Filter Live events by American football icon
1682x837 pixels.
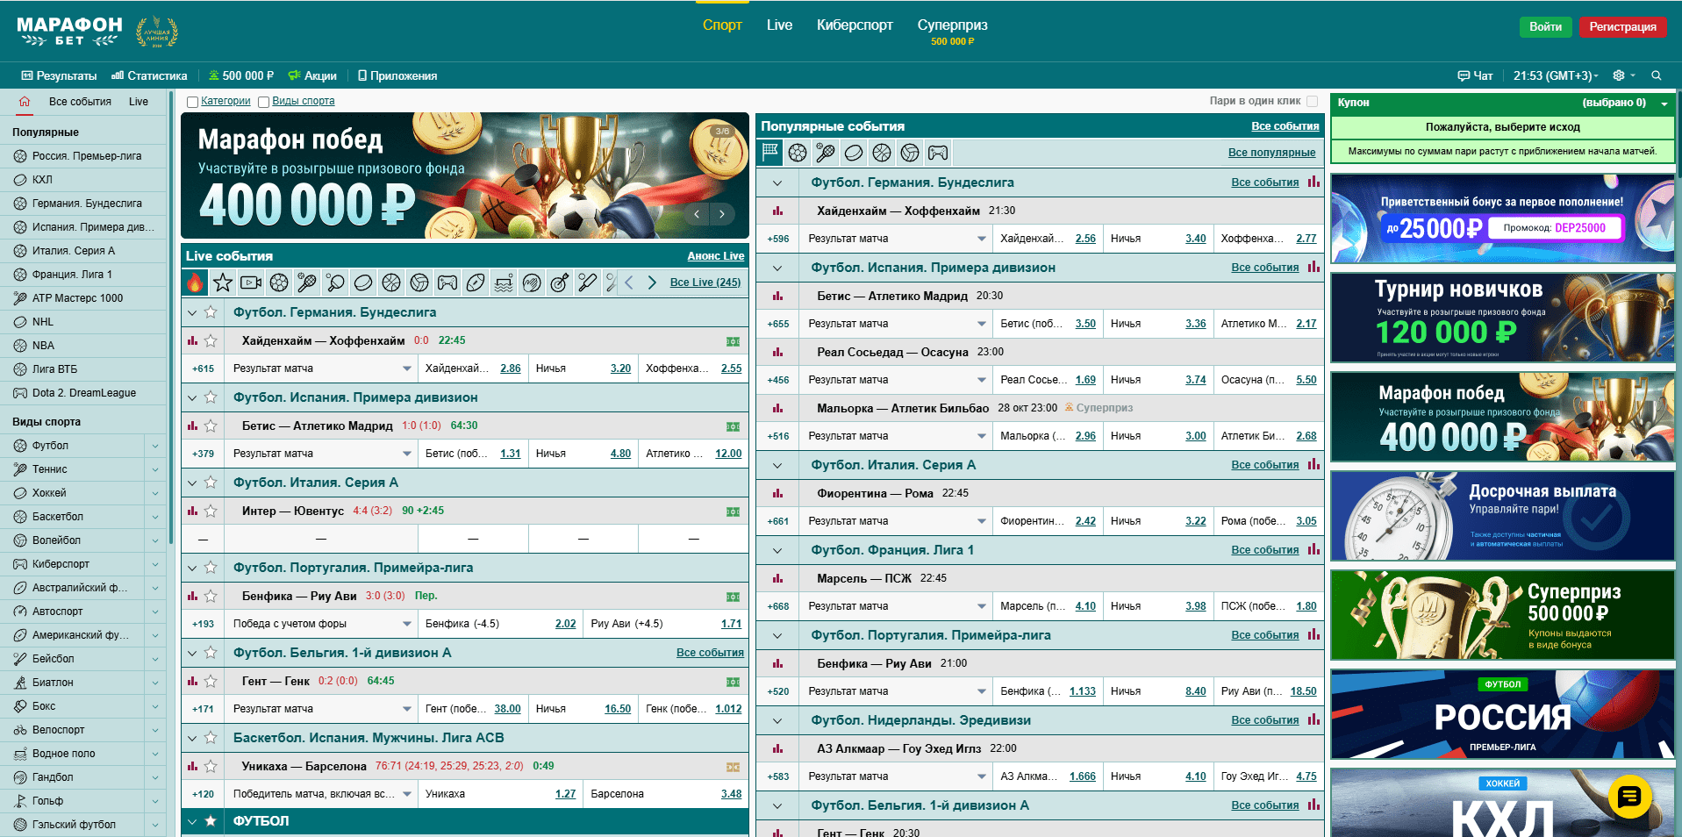pyautogui.click(x=476, y=283)
